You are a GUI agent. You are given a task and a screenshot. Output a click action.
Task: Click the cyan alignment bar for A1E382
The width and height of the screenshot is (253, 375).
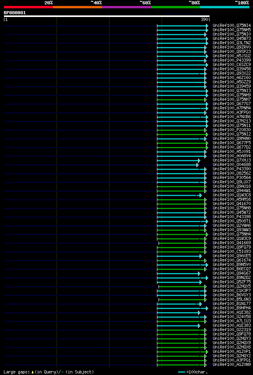click(179, 313)
